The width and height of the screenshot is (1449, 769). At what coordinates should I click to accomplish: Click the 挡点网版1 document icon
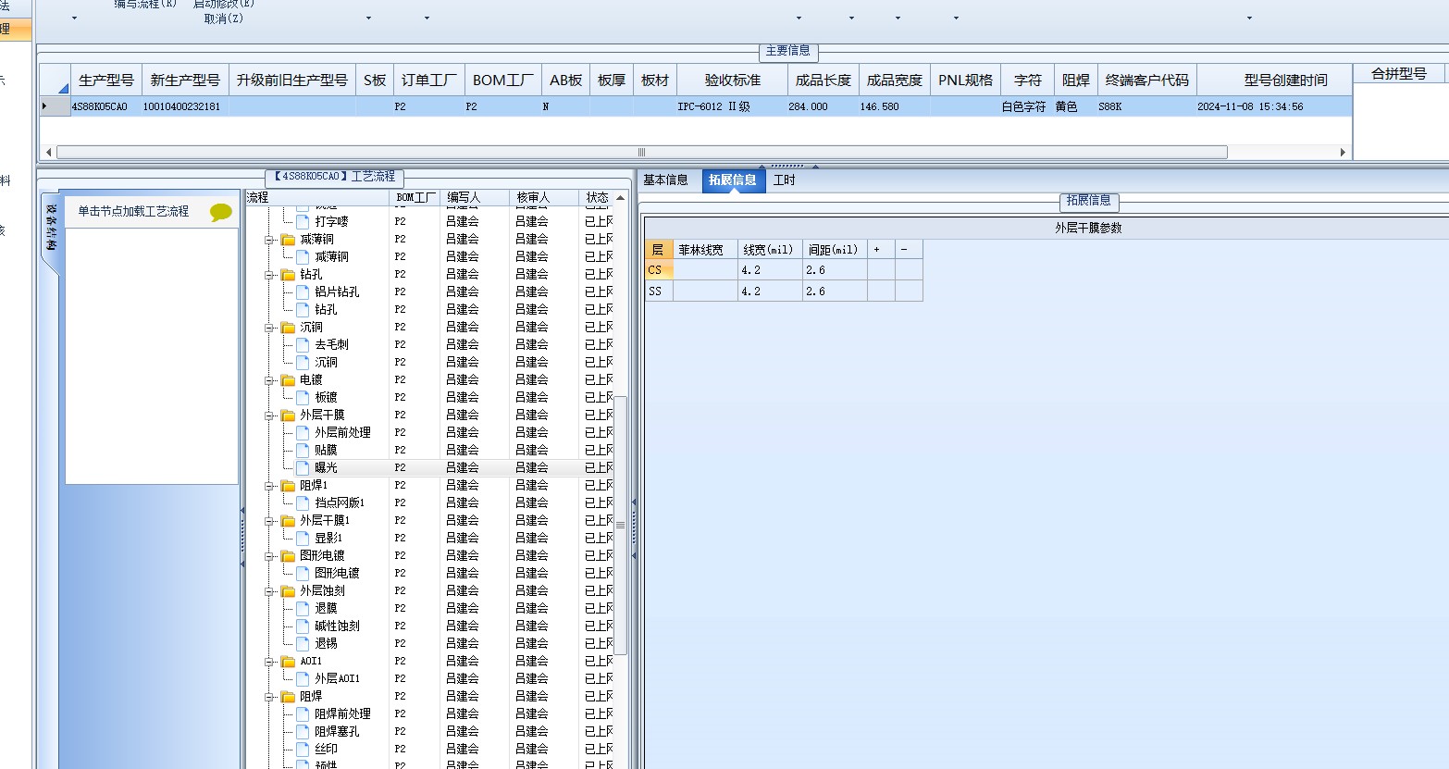[303, 502]
